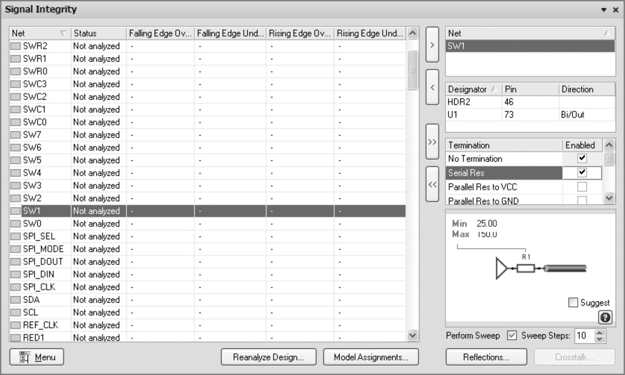The height and width of the screenshot is (375, 625).
Task: Click the double right arrow add-all button
Action: tap(432, 142)
